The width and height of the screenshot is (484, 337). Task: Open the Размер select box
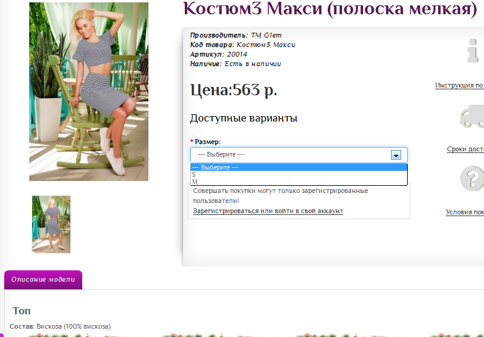click(x=298, y=155)
